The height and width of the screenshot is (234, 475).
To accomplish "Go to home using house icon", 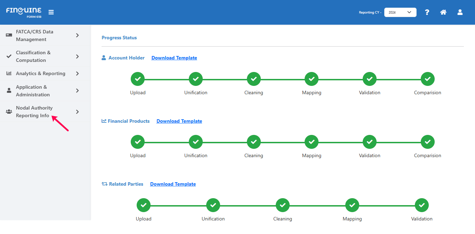I will point(443,12).
